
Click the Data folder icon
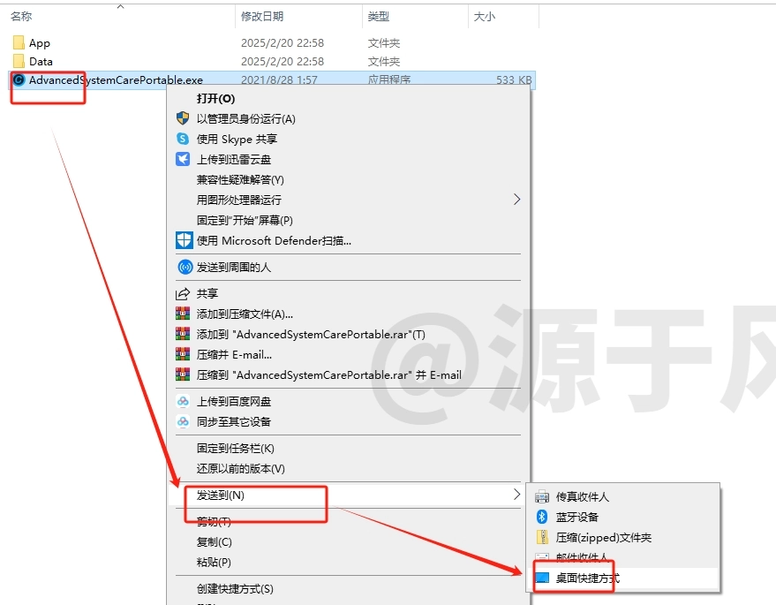click(x=19, y=62)
